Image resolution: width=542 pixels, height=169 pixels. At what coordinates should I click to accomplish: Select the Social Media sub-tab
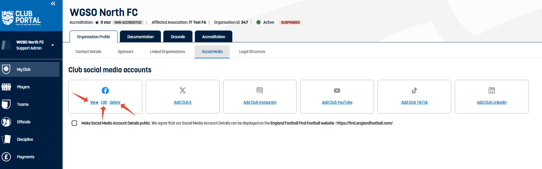[212, 52]
